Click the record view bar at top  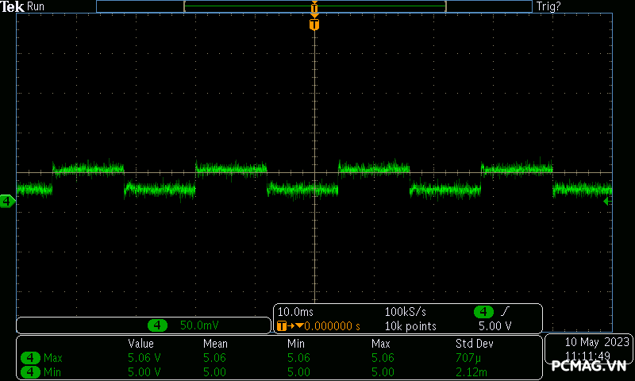click(x=314, y=6)
